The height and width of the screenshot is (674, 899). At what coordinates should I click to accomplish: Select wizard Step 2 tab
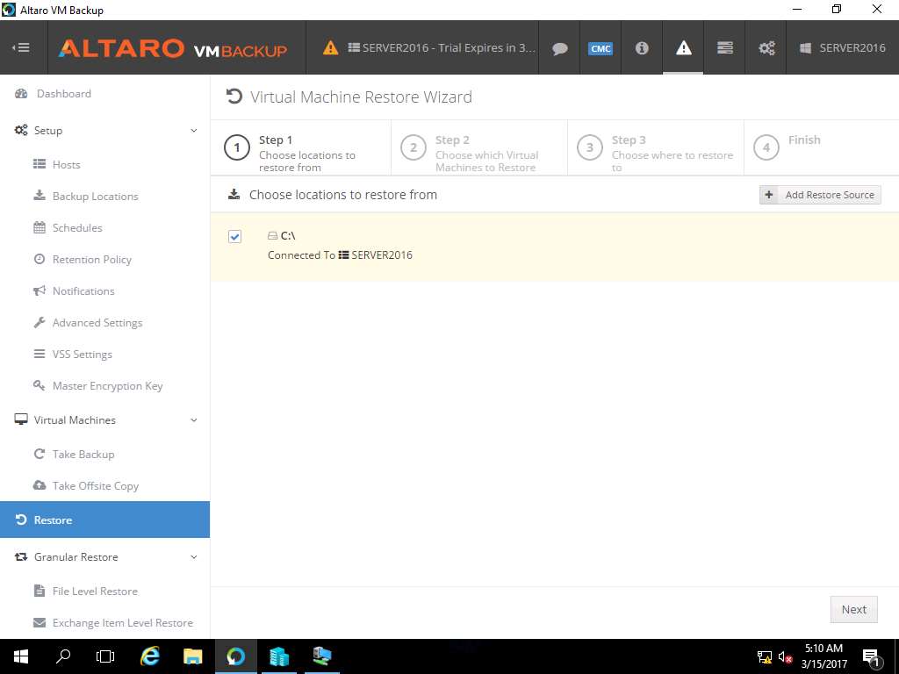click(x=479, y=147)
